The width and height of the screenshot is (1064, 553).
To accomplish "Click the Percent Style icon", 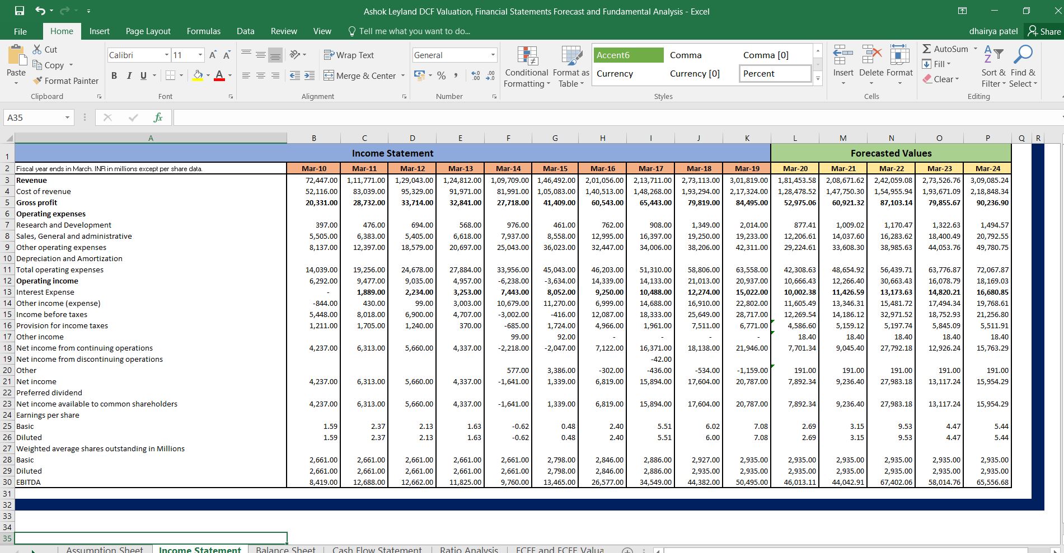I will [x=442, y=75].
